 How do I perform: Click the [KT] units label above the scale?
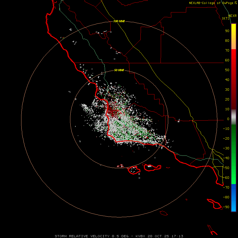tap(226, 18)
